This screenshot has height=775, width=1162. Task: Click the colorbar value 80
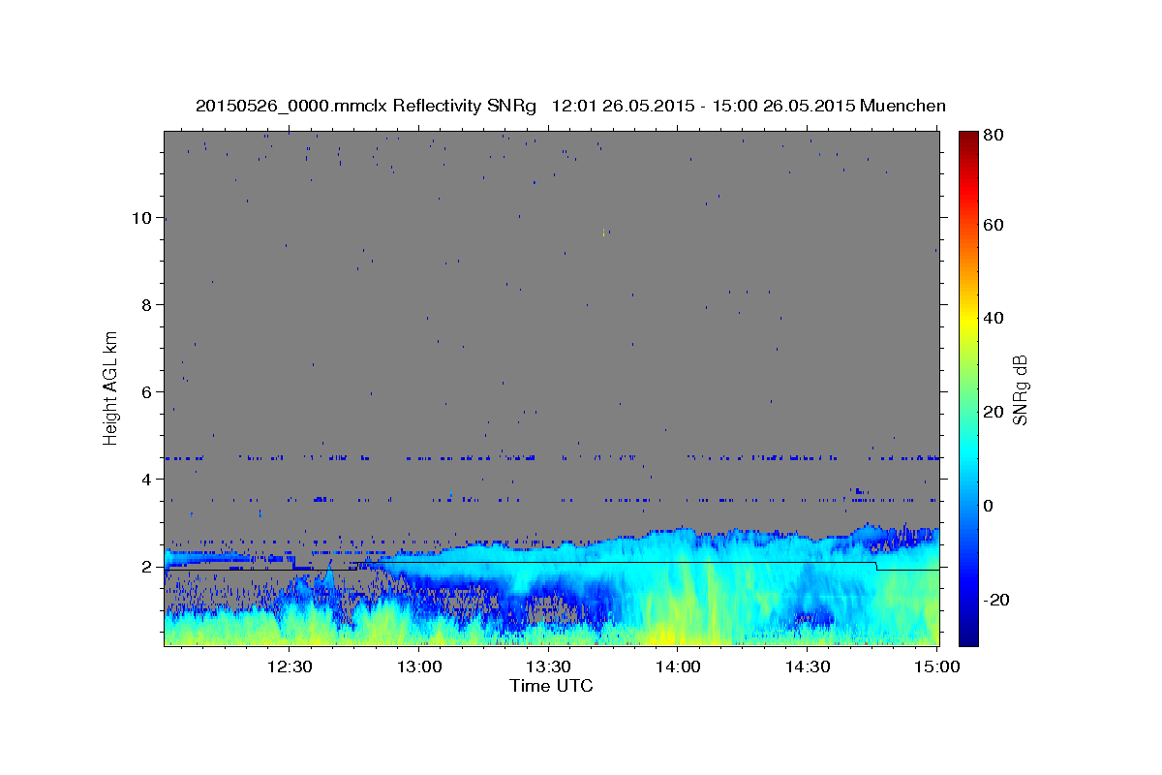(x=993, y=135)
